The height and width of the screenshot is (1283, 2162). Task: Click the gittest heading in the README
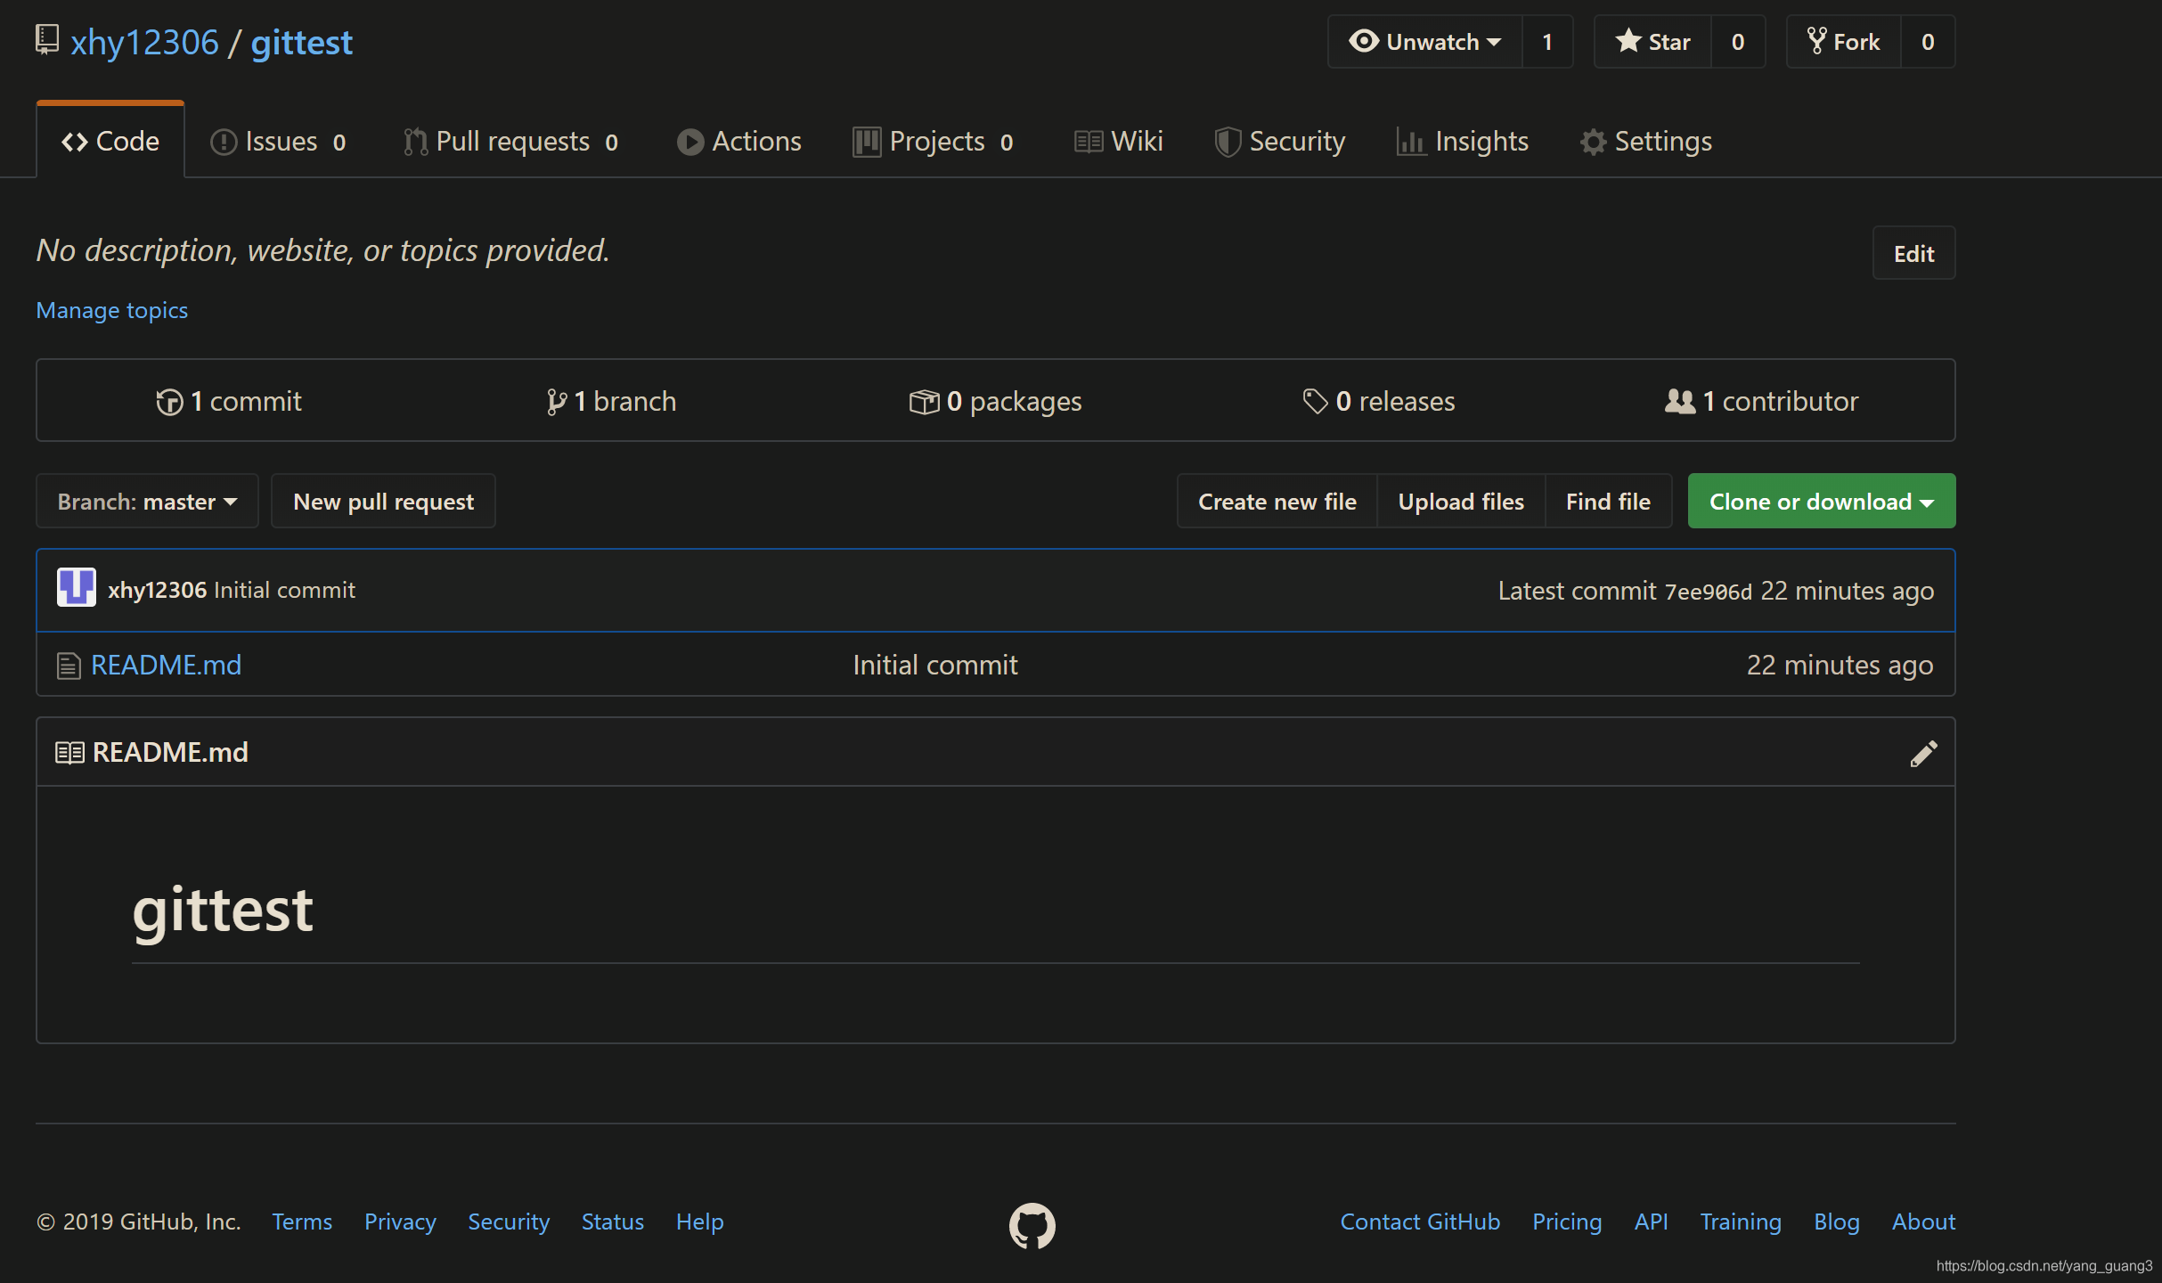pos(223,910)
